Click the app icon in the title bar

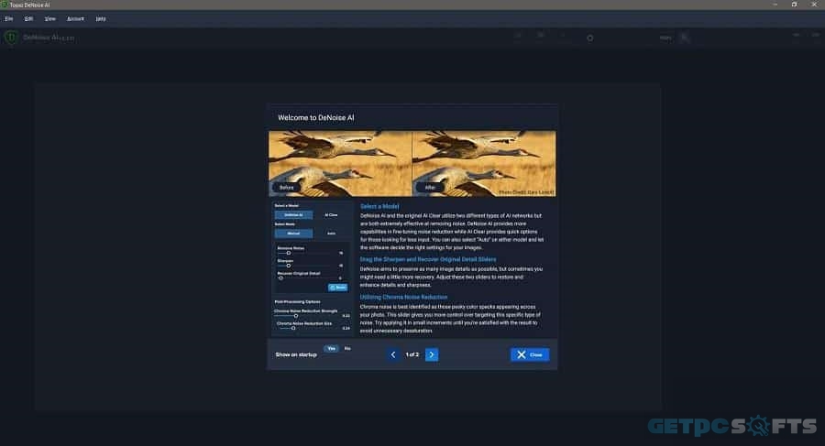(5, 5)
